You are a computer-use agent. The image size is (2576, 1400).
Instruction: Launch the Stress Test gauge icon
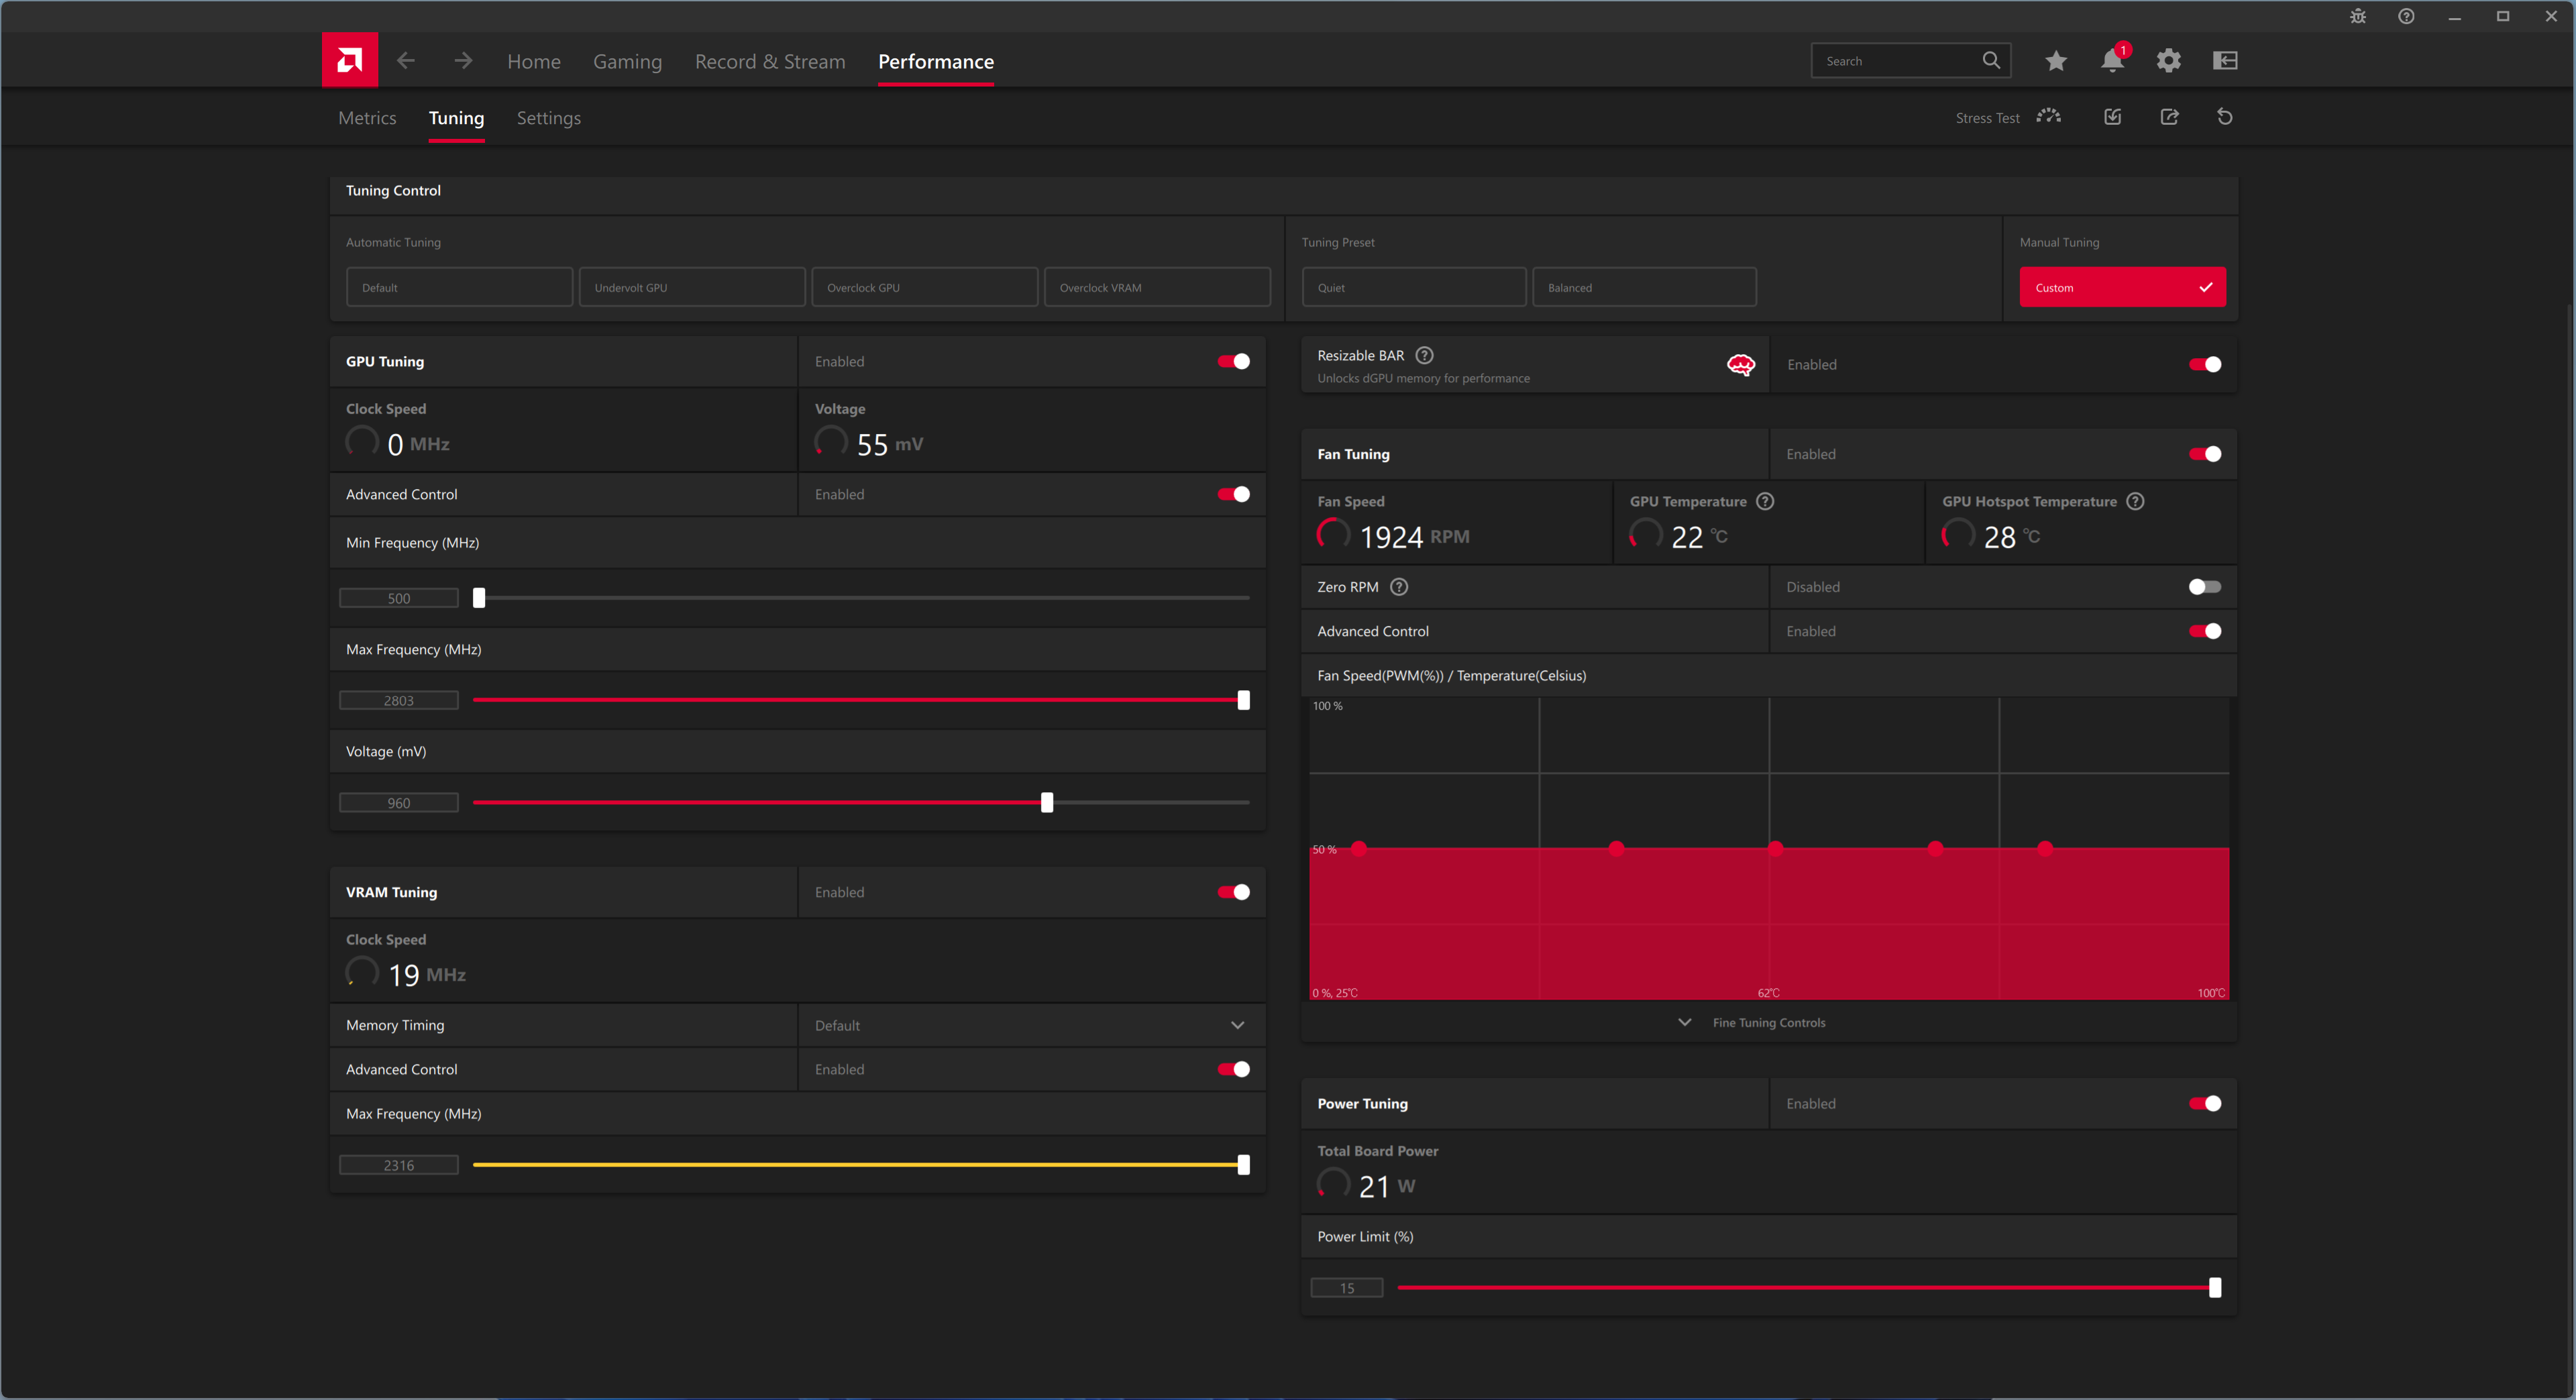pyautogui.click(x=2048, y=117)
